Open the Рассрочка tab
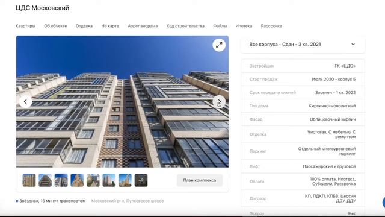The image size is (385, 217). 271,26
